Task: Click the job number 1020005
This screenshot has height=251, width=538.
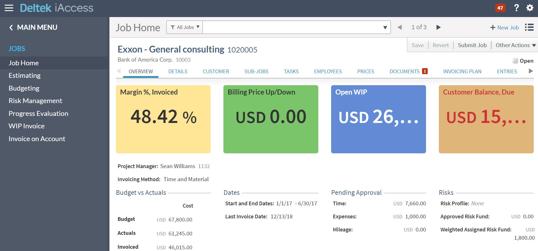Action: pos(242,50)
